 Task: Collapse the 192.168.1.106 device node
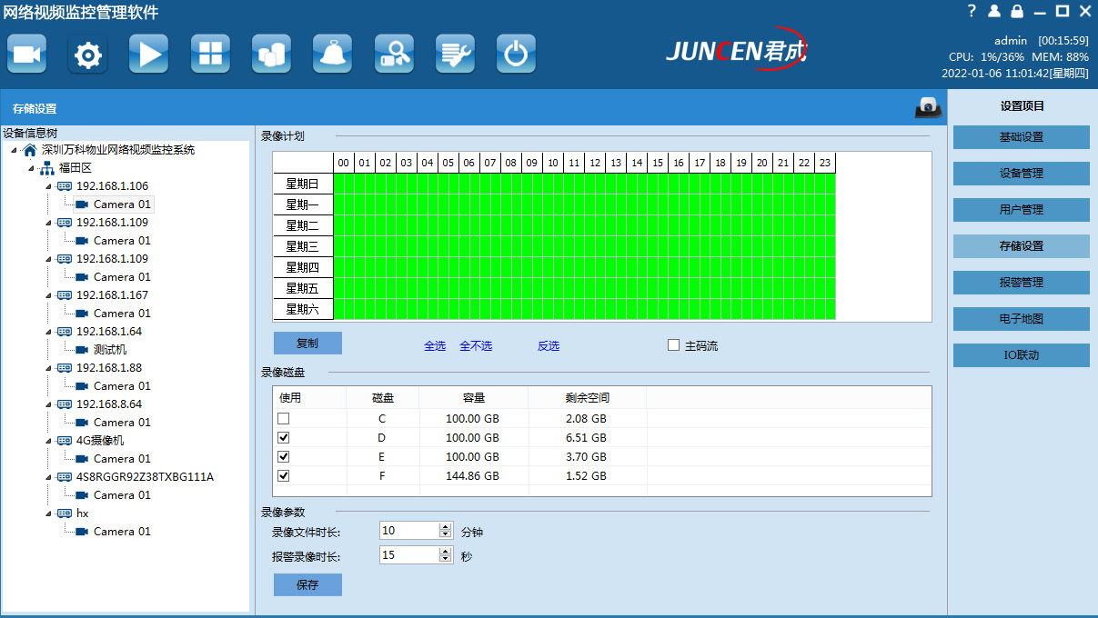tap(49, 187)
